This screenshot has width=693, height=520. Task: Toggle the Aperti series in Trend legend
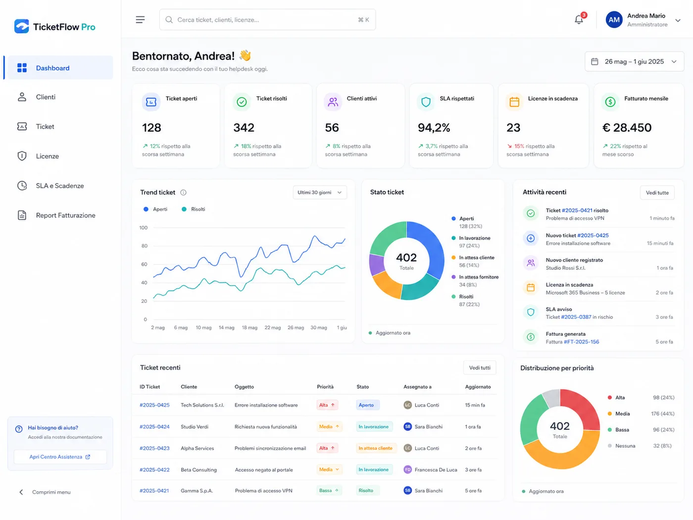click(x=155, y=209)
